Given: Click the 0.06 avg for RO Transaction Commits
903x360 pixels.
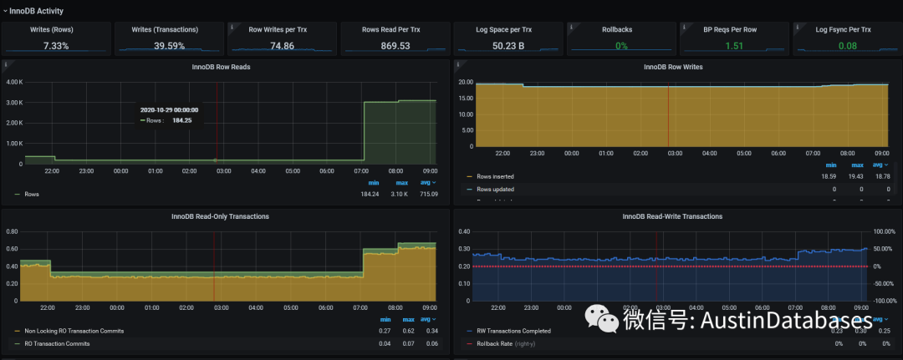Looking at the screenshot, I should pos(431,343).
